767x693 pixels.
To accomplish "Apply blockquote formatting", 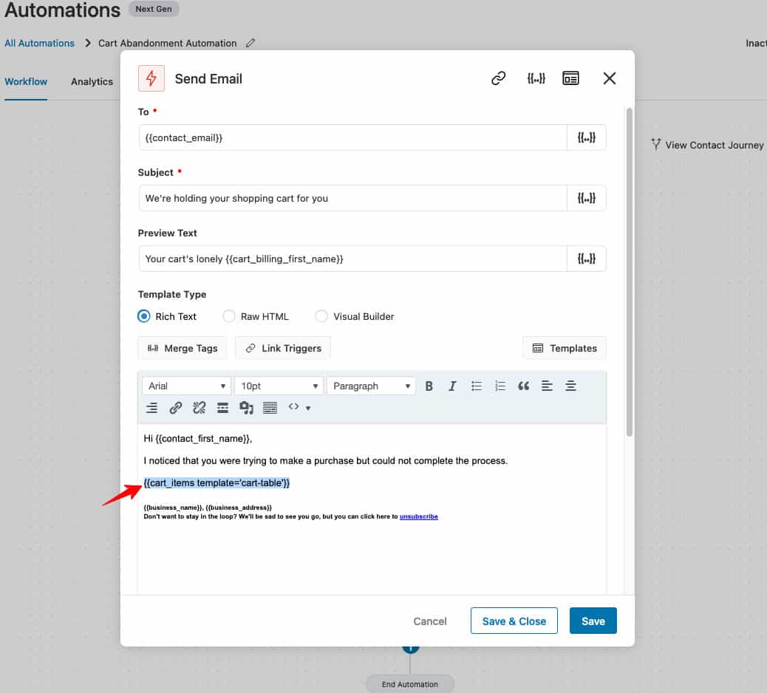I will [x=524, y=386].
